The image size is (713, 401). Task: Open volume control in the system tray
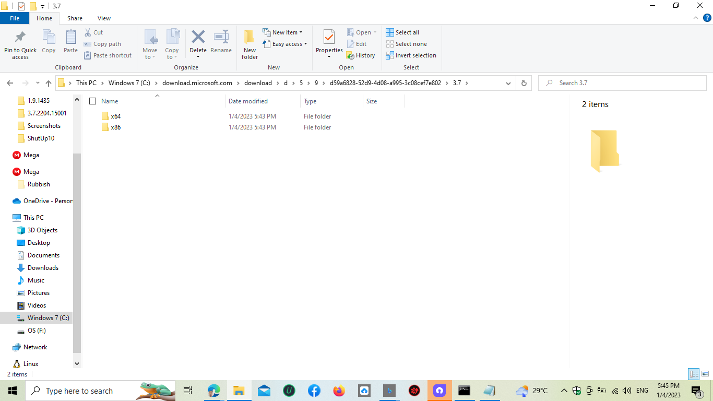626,390
